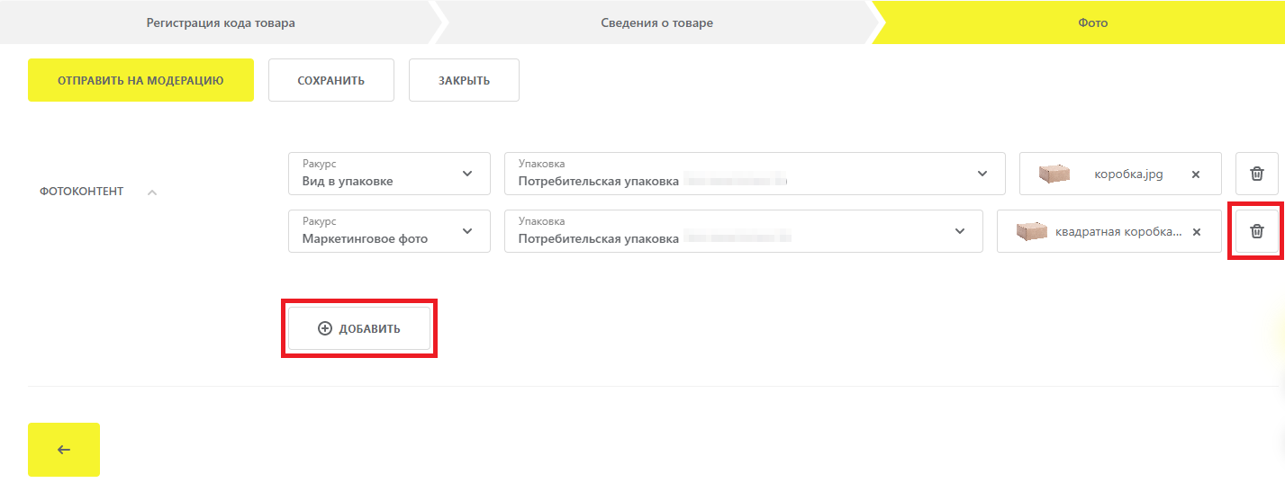Go to the Регистрация кода товара step
The image size is (1285, 483).
[x=221, y=22]
